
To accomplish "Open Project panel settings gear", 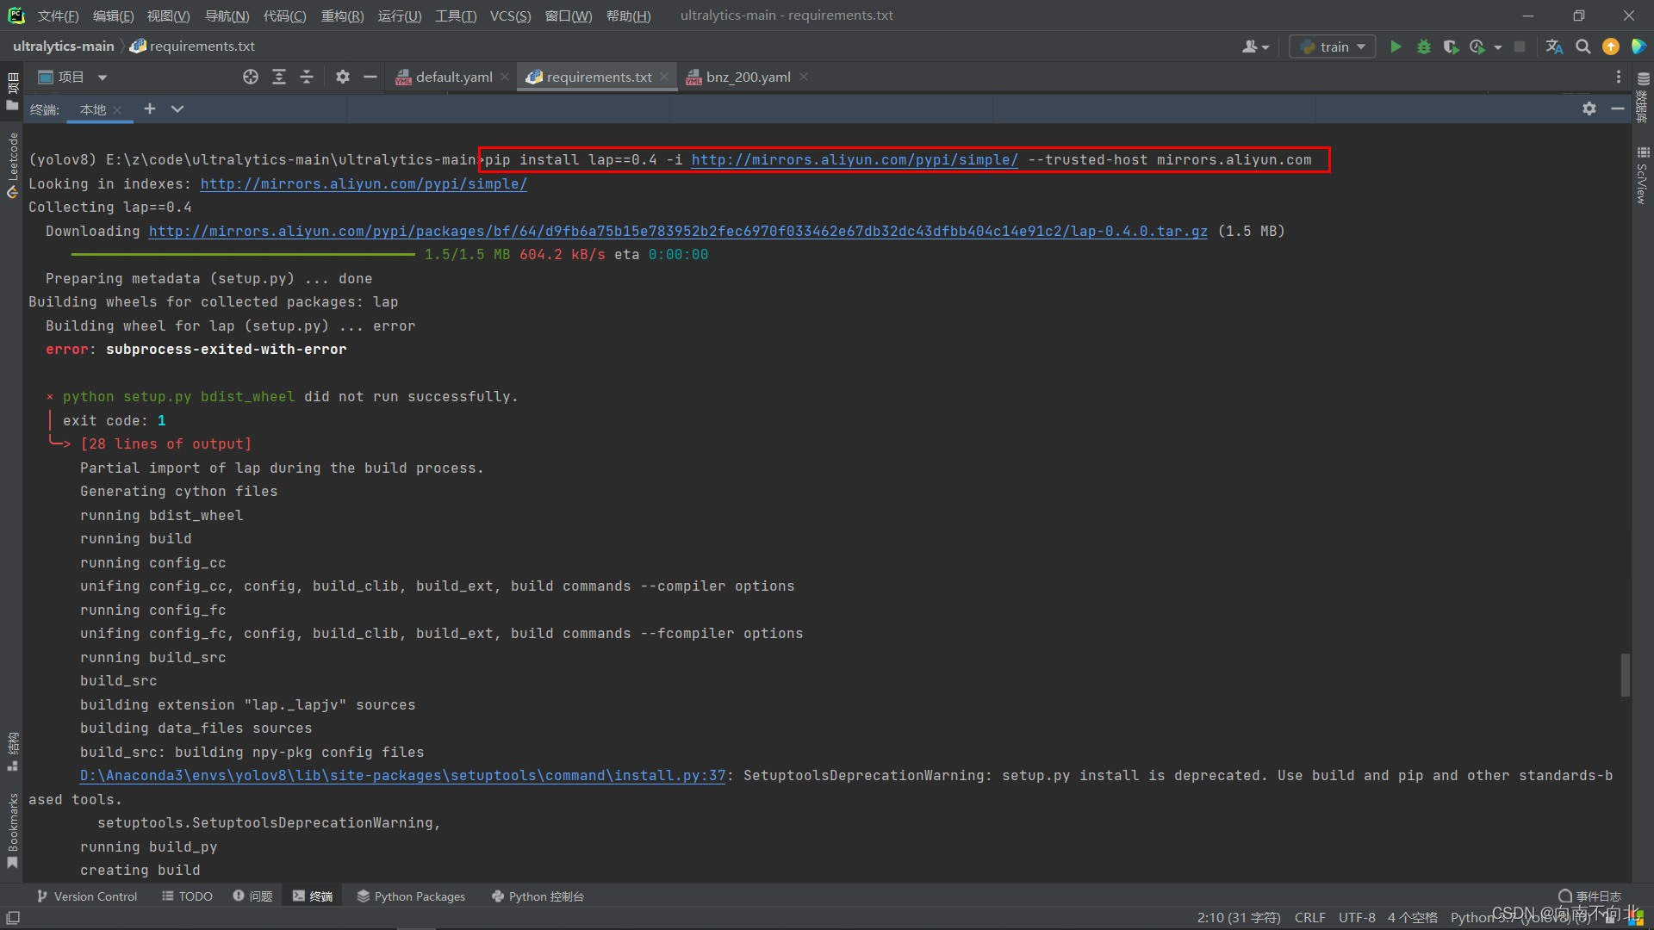I will click(343, 77).
